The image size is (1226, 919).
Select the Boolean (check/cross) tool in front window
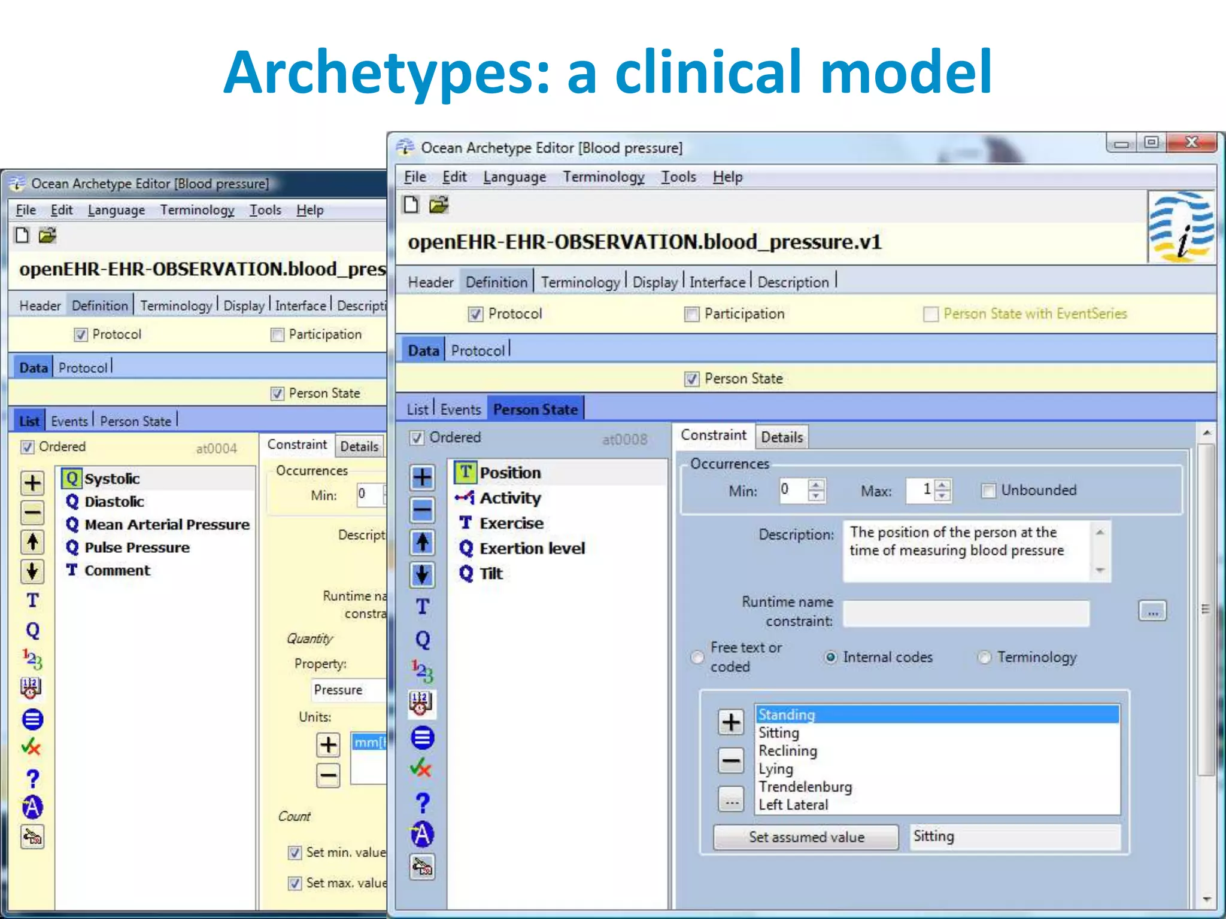pyautogui.click(x=421, y=768)
